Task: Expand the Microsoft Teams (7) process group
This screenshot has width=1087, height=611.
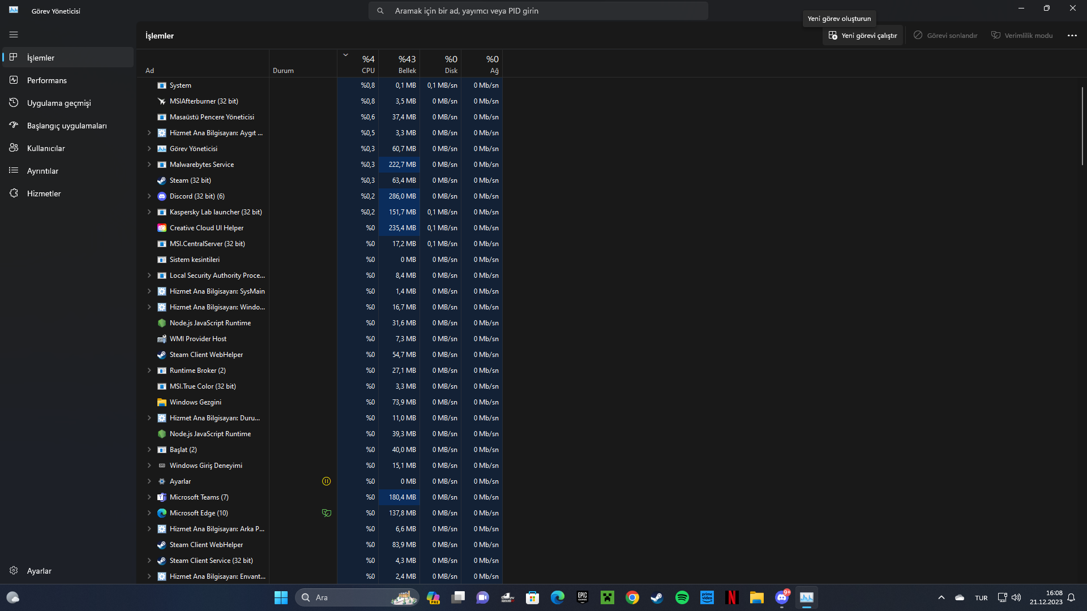Action: pyautogui.click(x=149, y=497)
